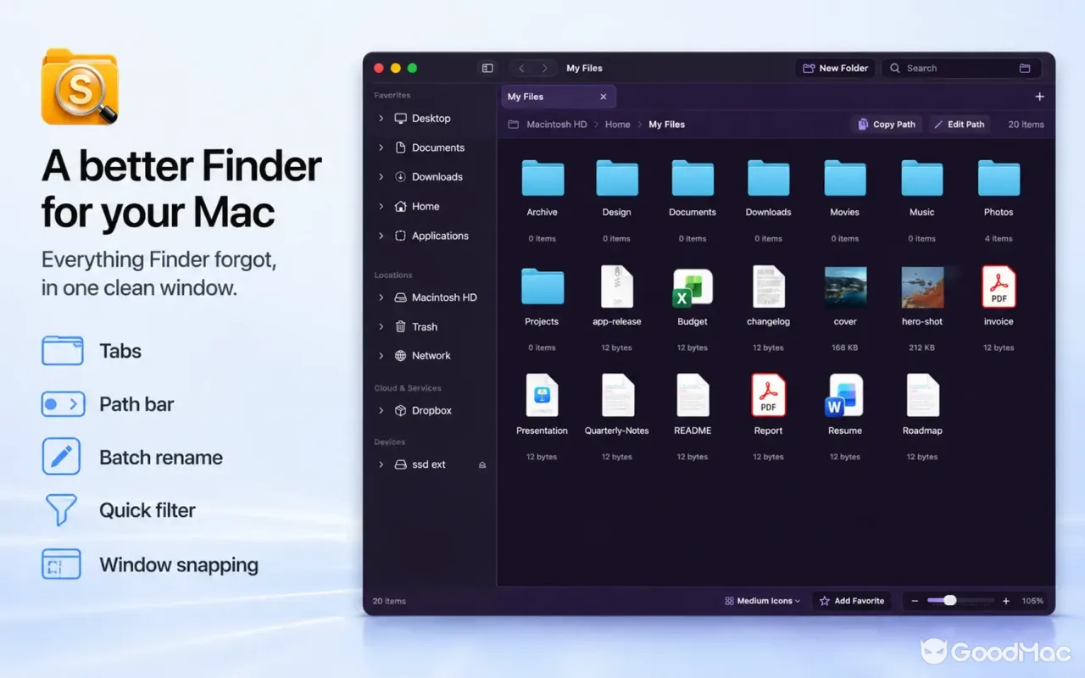Open the Medium Icons view dropdown
Image resolution: width=1085 pixels, height=678 pixels.
tap(763, 601)
